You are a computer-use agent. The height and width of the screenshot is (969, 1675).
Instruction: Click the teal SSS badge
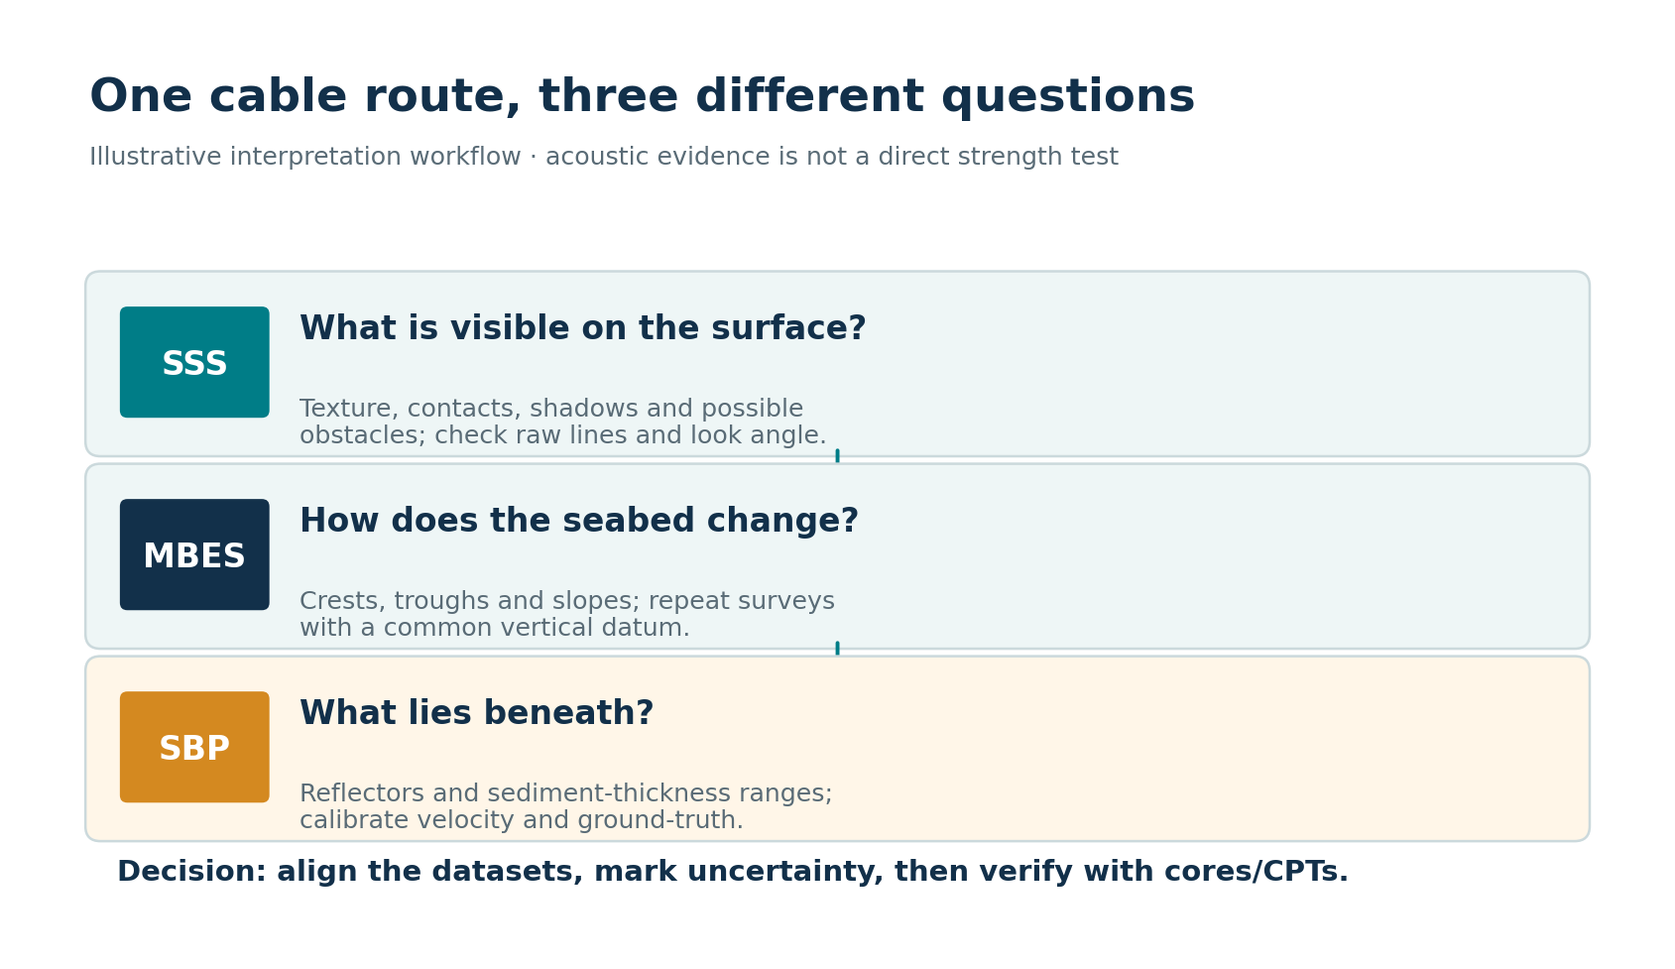[x=194, y=362]
